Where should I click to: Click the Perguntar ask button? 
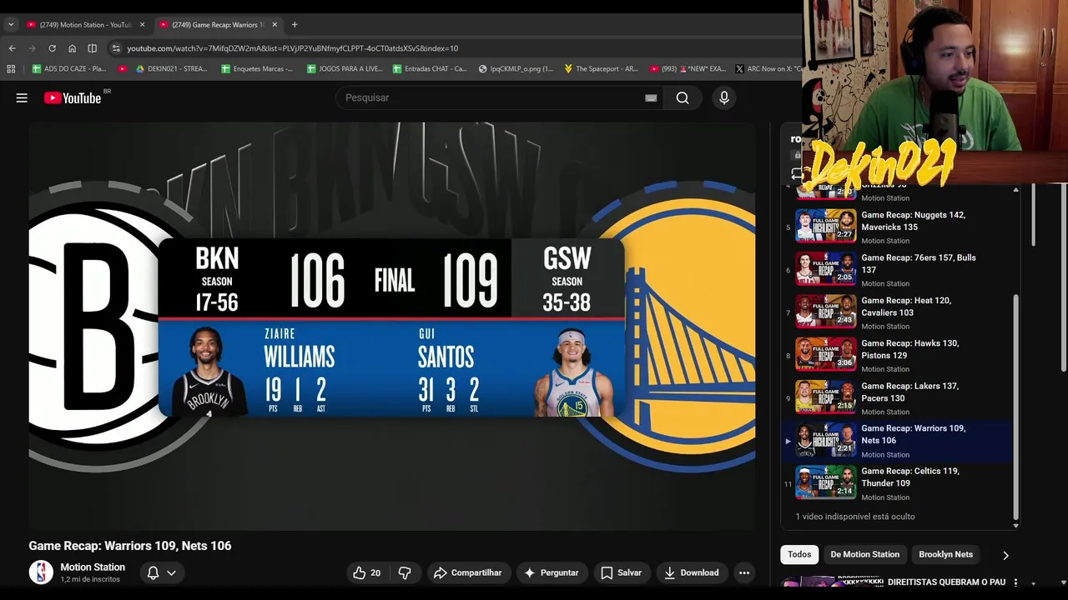[x=551, y=572]
